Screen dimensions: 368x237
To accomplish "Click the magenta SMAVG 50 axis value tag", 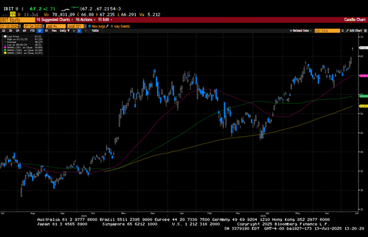I will point(363,76).
